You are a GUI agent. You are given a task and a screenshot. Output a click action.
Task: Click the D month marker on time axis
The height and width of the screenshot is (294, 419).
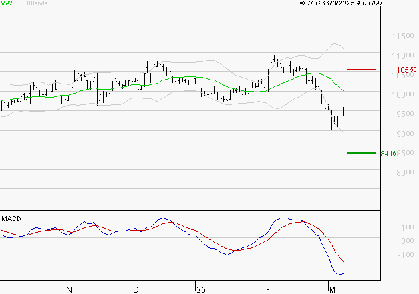pyautogui.click(x=136, y=290)
